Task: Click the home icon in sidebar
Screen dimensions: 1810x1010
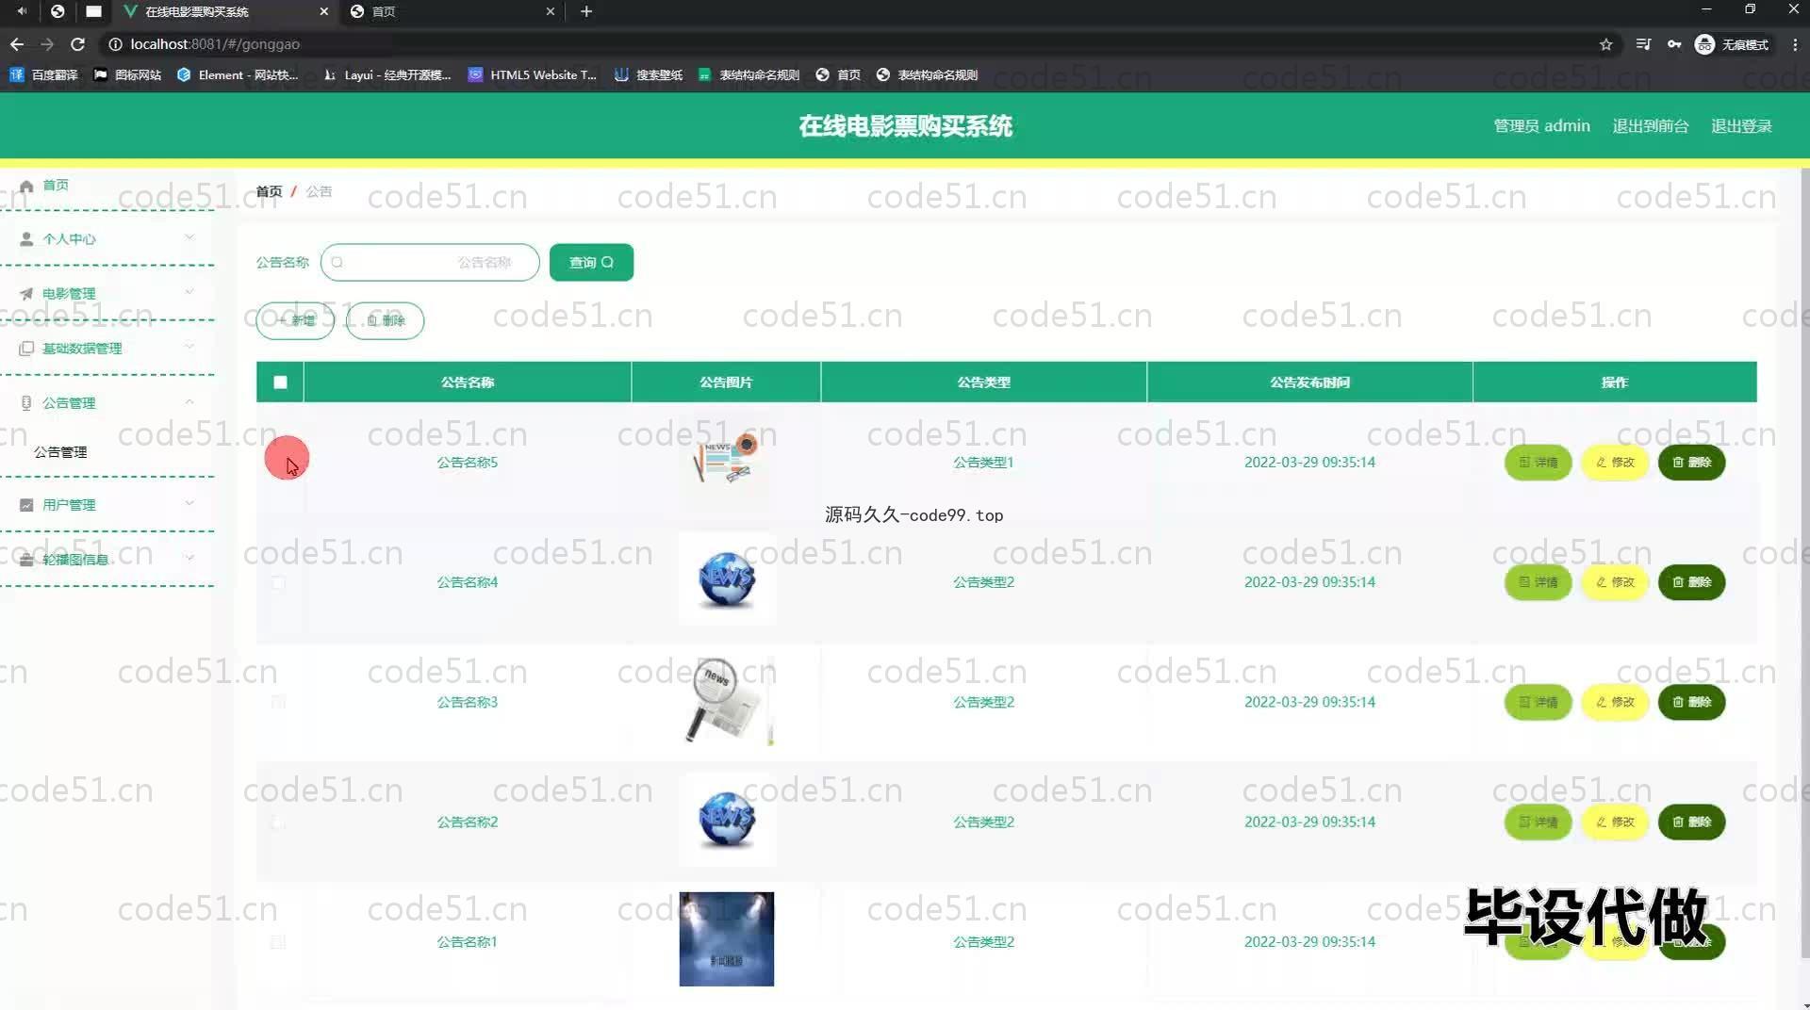Action: (x=26, y=186)
